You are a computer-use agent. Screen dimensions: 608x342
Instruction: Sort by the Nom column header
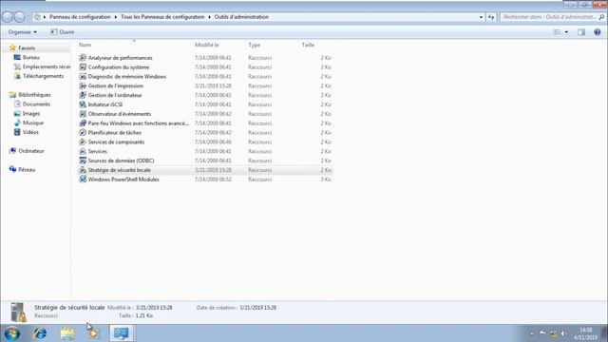[85, 45]
